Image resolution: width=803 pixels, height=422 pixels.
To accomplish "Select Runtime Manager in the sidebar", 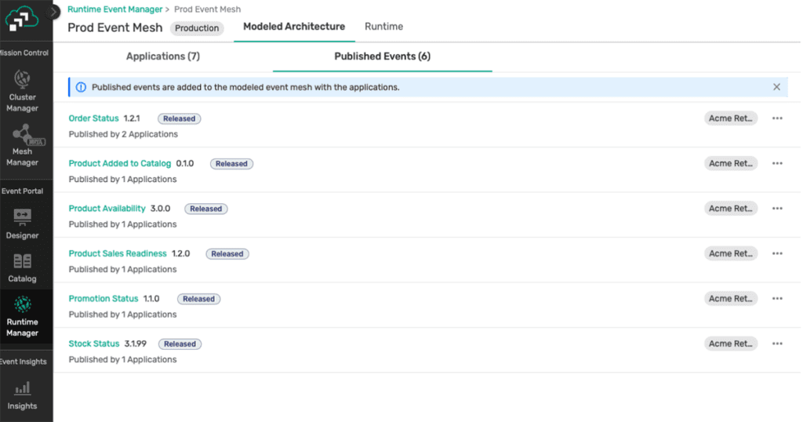I will tap(22, 315).
